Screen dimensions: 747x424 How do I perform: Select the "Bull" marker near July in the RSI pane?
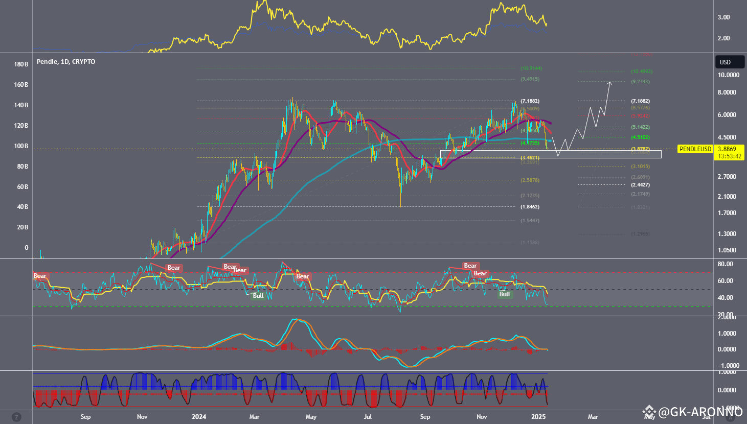tap(258, 295)
